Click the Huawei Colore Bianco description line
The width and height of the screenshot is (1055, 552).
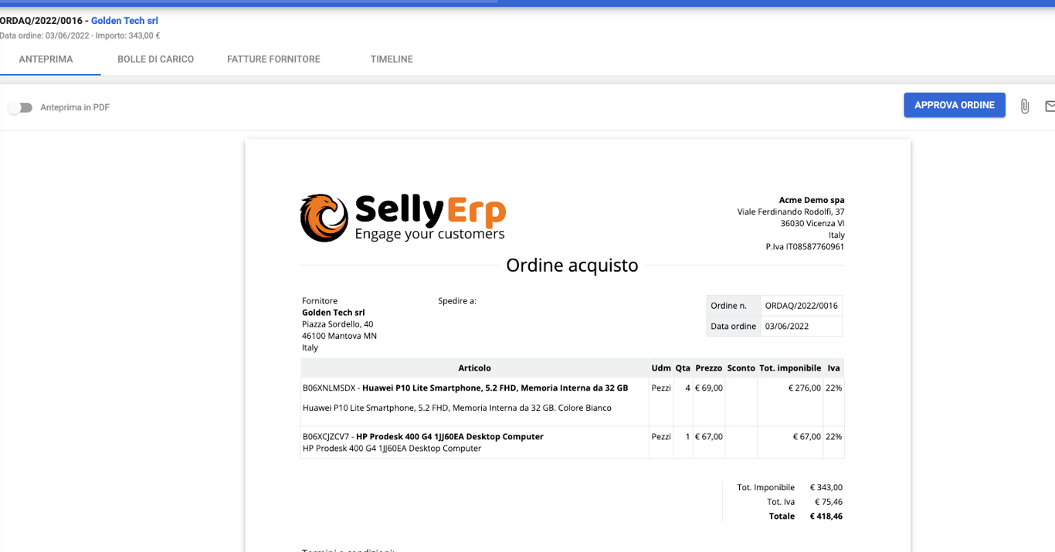coord(457,408)
